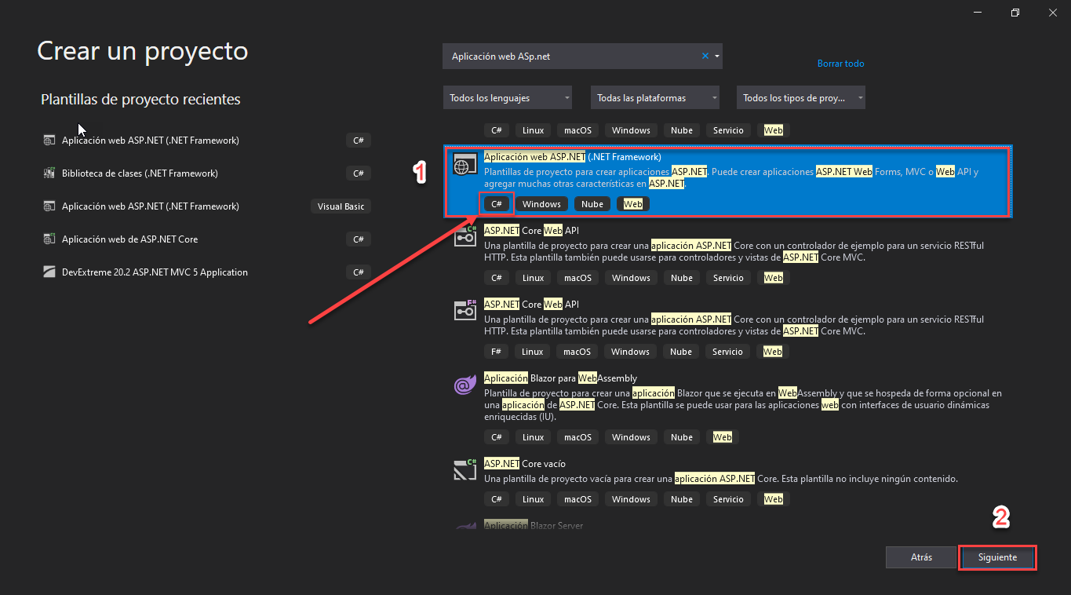The height and width of the screenshot is (595, 1071).
Task: Open search history dropdown arrow
Action: click(716, 57)
